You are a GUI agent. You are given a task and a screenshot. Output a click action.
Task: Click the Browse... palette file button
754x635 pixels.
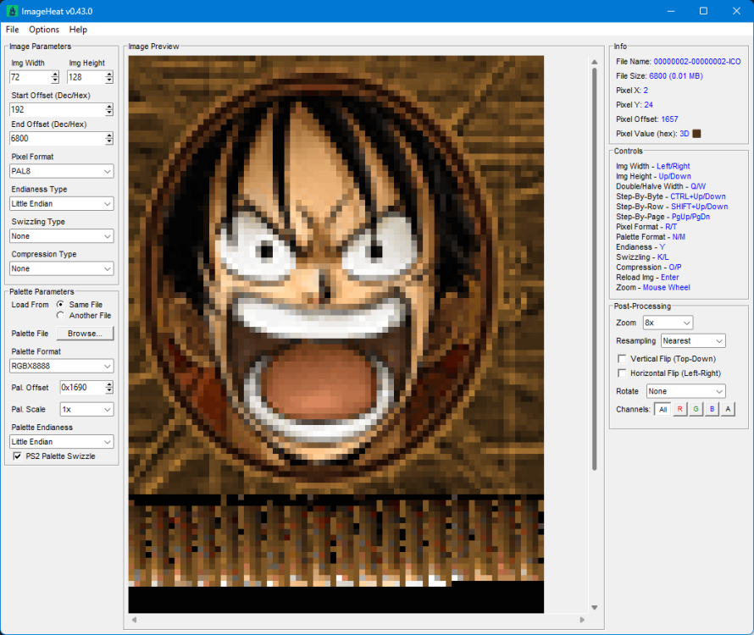coord(85,333)
